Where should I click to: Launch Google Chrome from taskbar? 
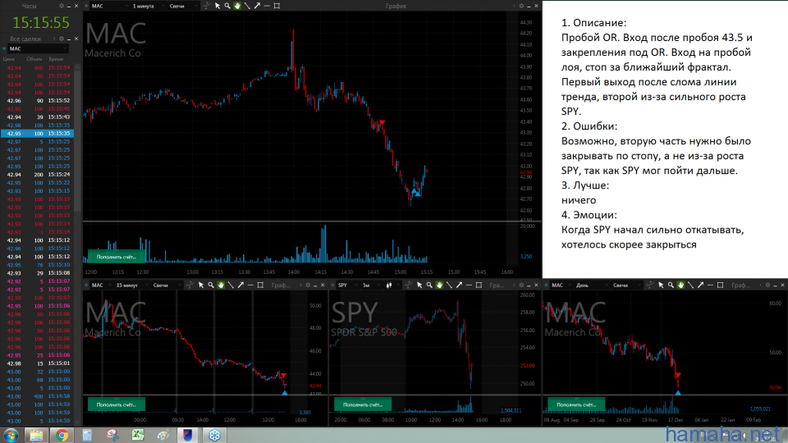(x=62, y=435)
